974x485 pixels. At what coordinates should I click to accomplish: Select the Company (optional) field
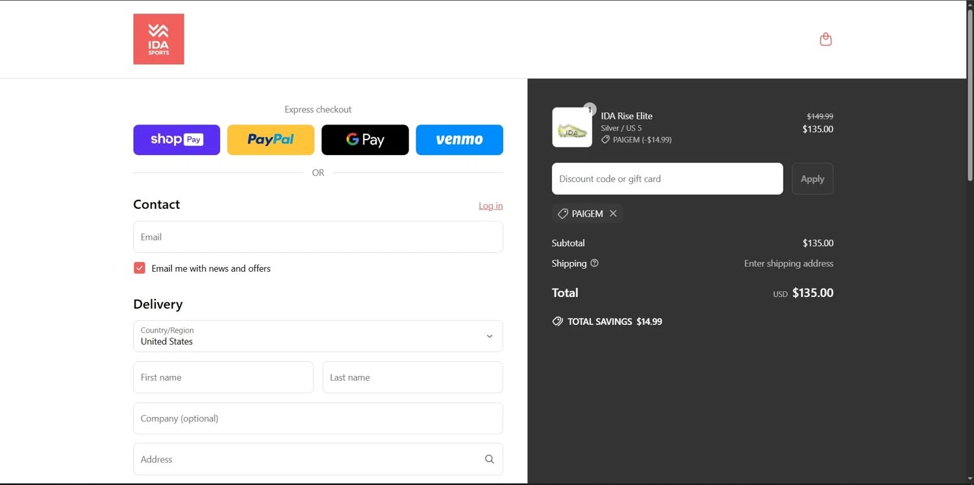[x=318, y=418]
